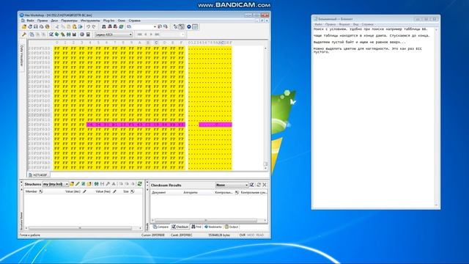Open the Файл menu in Hex Workshop
The width and height of the screenshot is (469, 264).
pos(31,21)
